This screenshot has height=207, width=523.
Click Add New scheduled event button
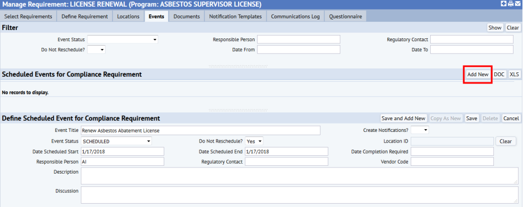(478, 75)
